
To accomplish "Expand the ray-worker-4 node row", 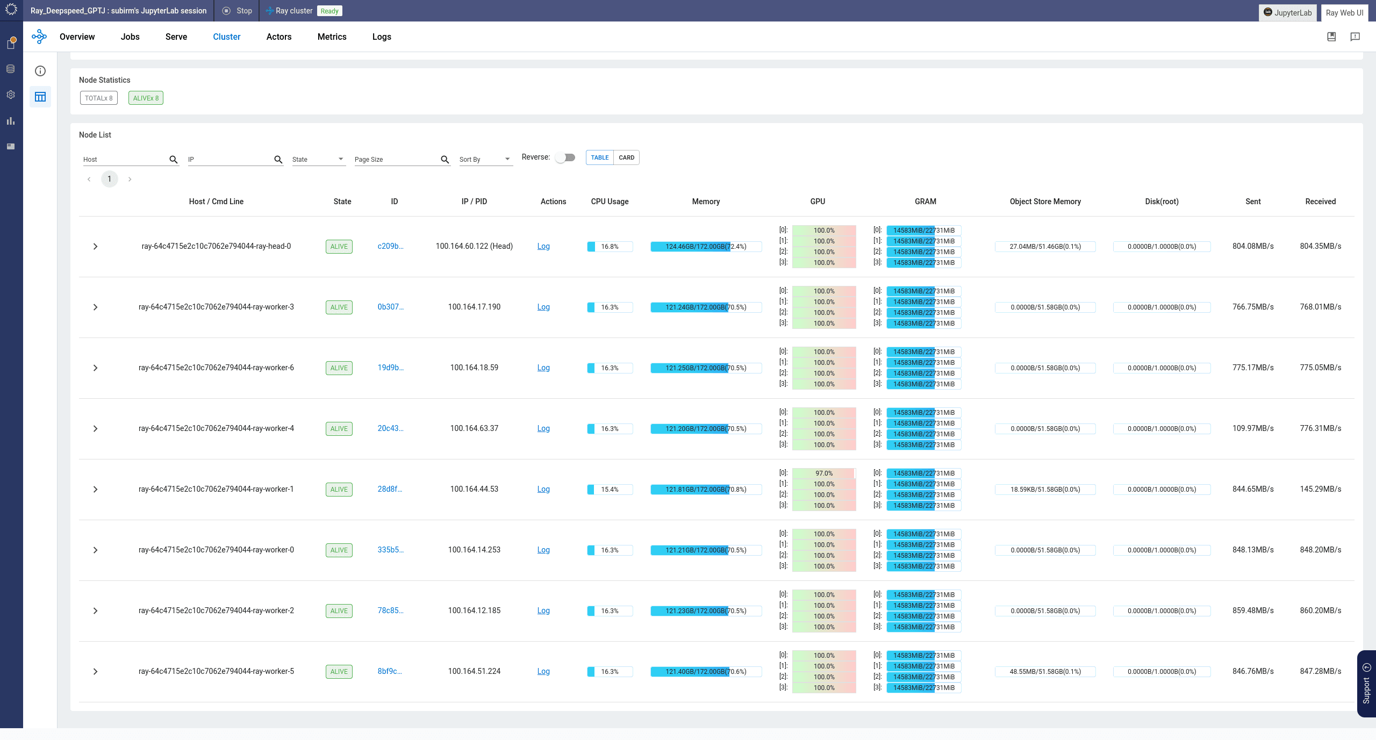I will coord(95,429).
